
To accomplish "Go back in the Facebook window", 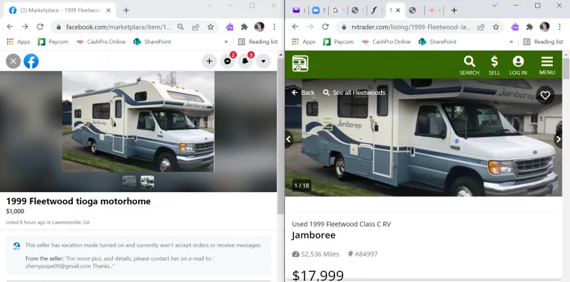I will point(9,27).
